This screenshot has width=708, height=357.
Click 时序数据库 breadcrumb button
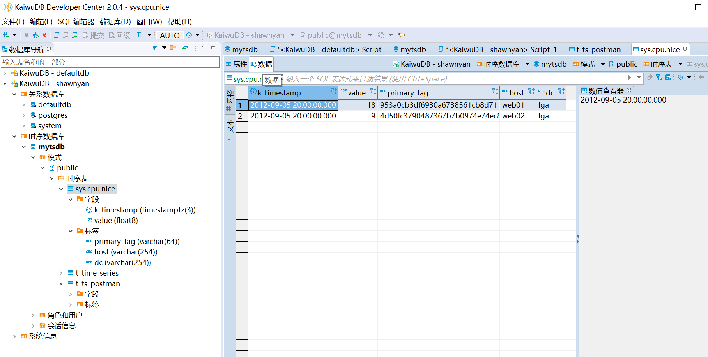click(498, 64)
